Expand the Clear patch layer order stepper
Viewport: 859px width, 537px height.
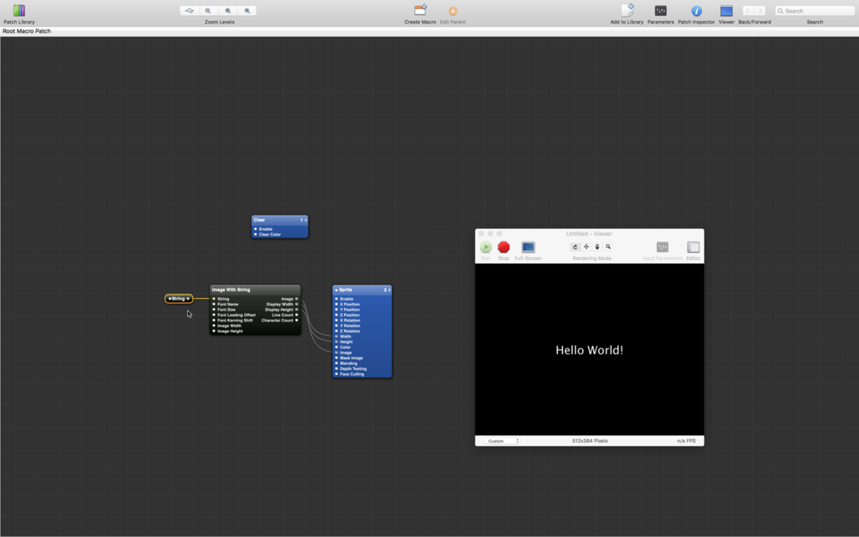(x=304, y=221)
